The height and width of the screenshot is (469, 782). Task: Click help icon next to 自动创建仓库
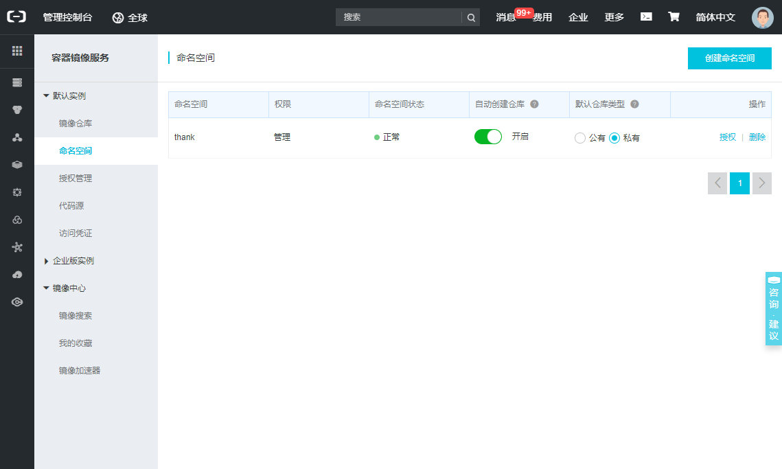coord(534,104)
